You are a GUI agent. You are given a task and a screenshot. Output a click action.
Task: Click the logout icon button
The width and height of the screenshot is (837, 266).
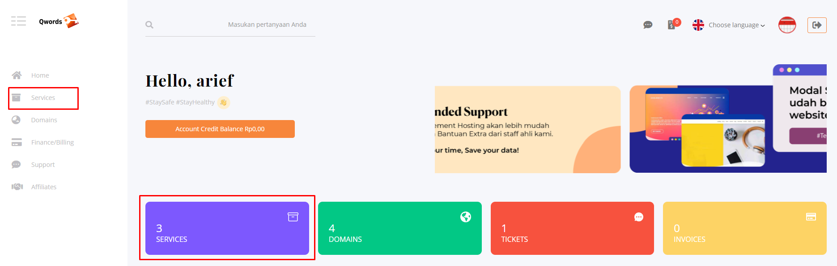(816, 25)
